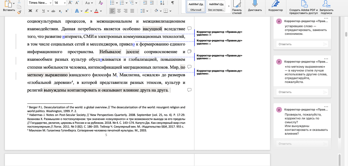Align text to the left

(x=112, y=11)
